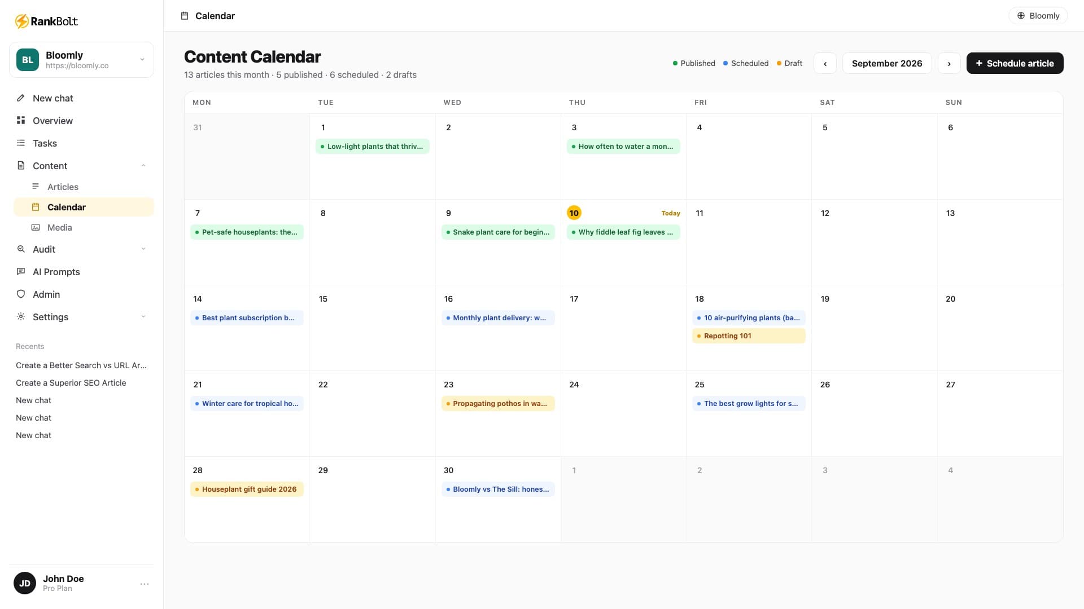Go to the next month

pos(949,63)
